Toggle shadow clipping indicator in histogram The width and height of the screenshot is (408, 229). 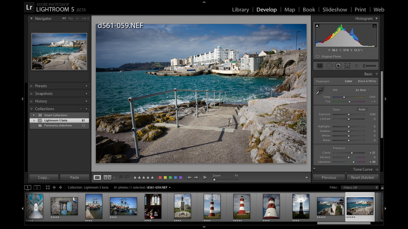pyautogui.click(x=317, y=26)
